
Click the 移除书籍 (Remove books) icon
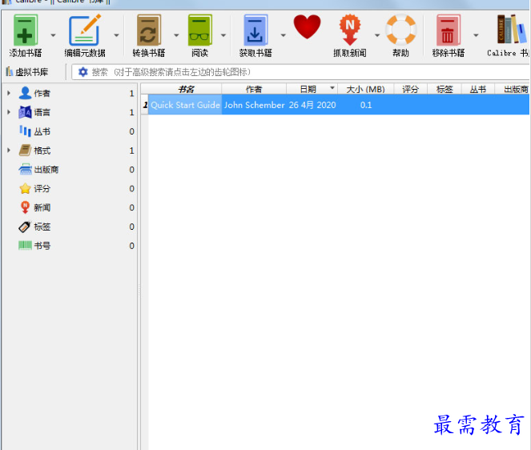coord(448,30)
